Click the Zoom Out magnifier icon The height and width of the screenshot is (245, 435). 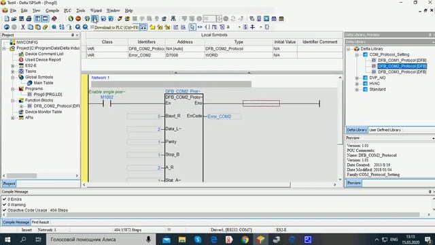tap(85, 27)
